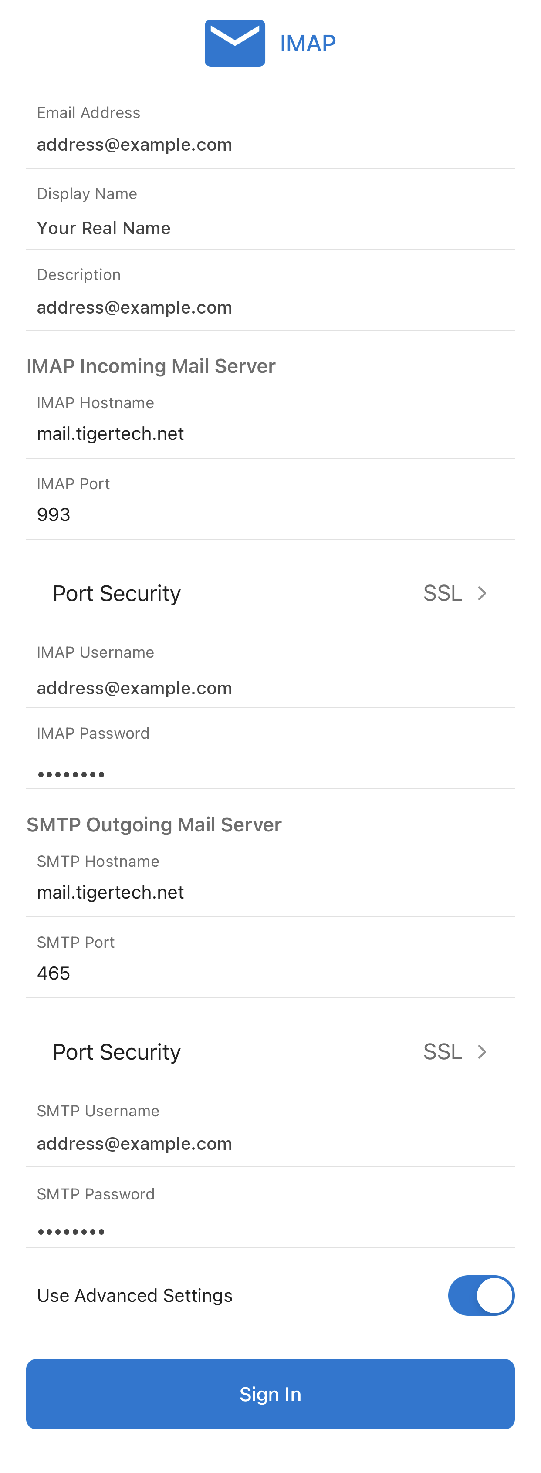The height and width of the screenshot is (1473, 541).
Task: Click the chevron next to IMAP Port Security
Action: click(482, 593)
